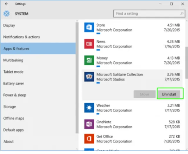Screen dimensions: 188x154
Task: Select Battery saver in sidebar
Action: (x=14, y=84)
